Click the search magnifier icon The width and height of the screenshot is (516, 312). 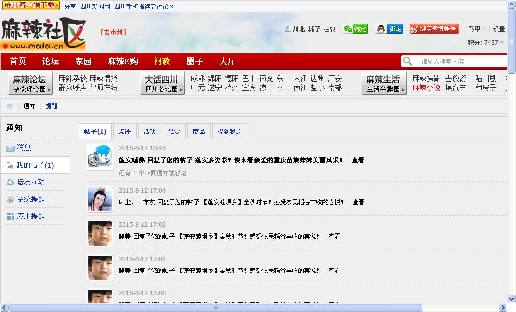[x=408, y=61]
